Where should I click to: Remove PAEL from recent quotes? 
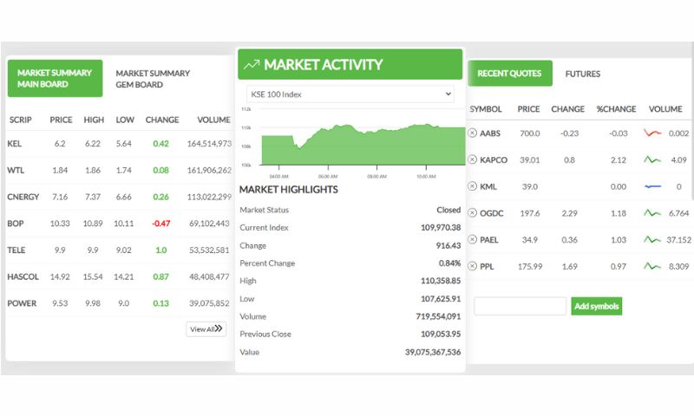[472, 239]
